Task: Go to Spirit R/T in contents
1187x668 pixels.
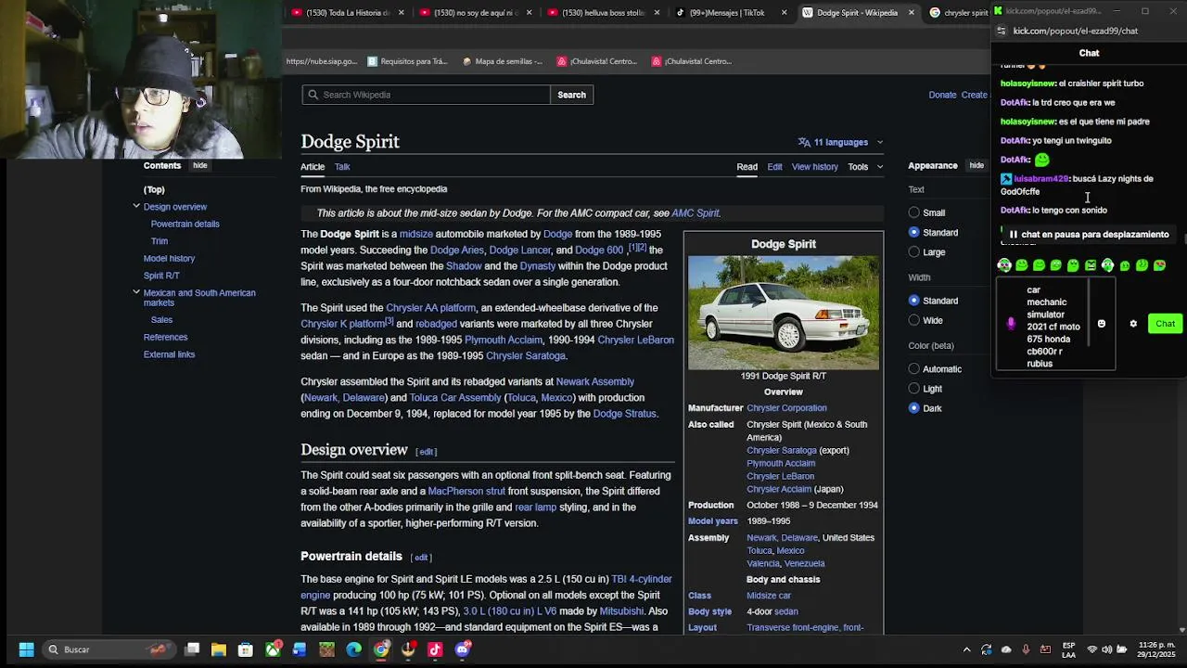Action: point(161,276)
